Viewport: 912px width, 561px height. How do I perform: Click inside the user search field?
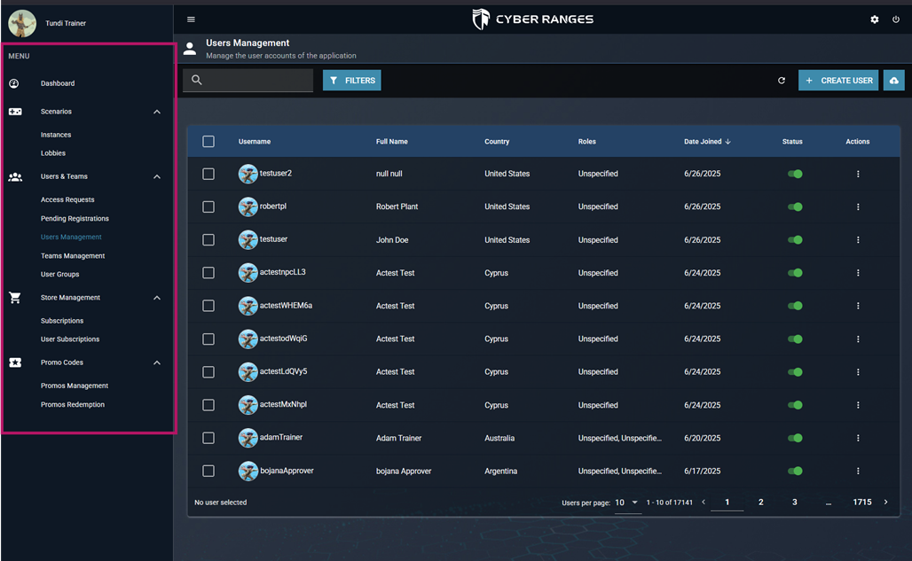[253, 80]
